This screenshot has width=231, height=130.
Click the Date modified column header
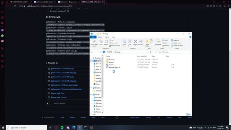point(142,56)
